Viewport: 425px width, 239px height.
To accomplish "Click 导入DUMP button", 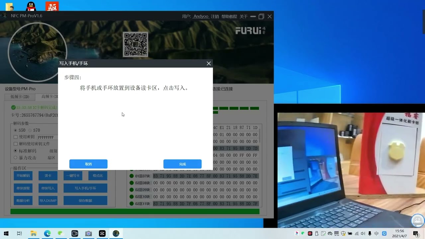I will 48,200.
